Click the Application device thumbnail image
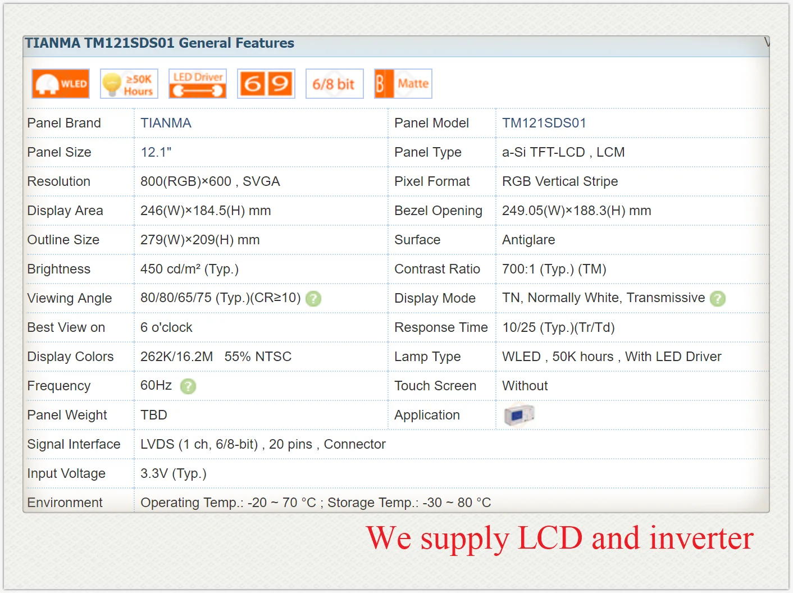Image resolution: width=793 pixels, height=593 pixels. pos(519,415)
